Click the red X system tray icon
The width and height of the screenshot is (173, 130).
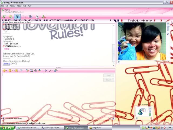[165, 128]
